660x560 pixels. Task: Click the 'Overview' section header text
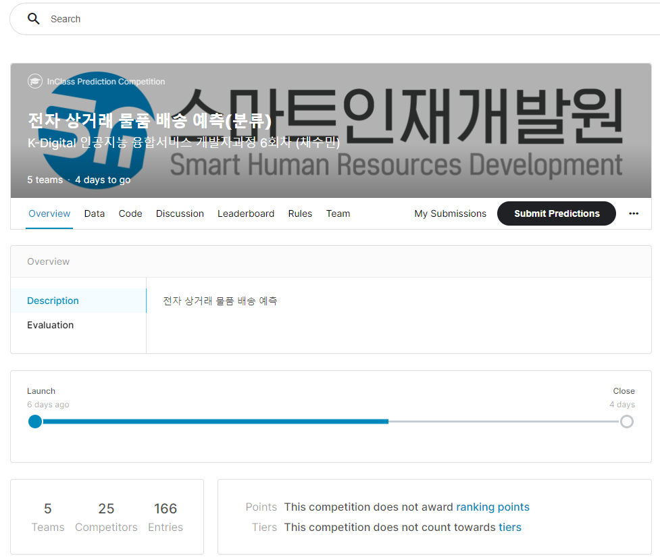click(49, 261)
